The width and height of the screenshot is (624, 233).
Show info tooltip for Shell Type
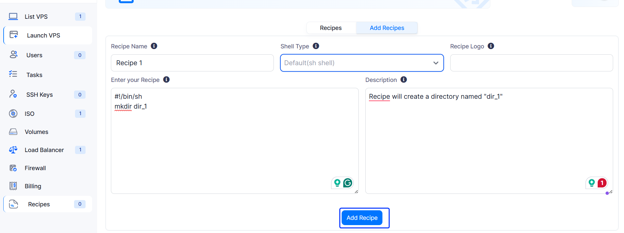pyautogui.click(x=316, y=46)
